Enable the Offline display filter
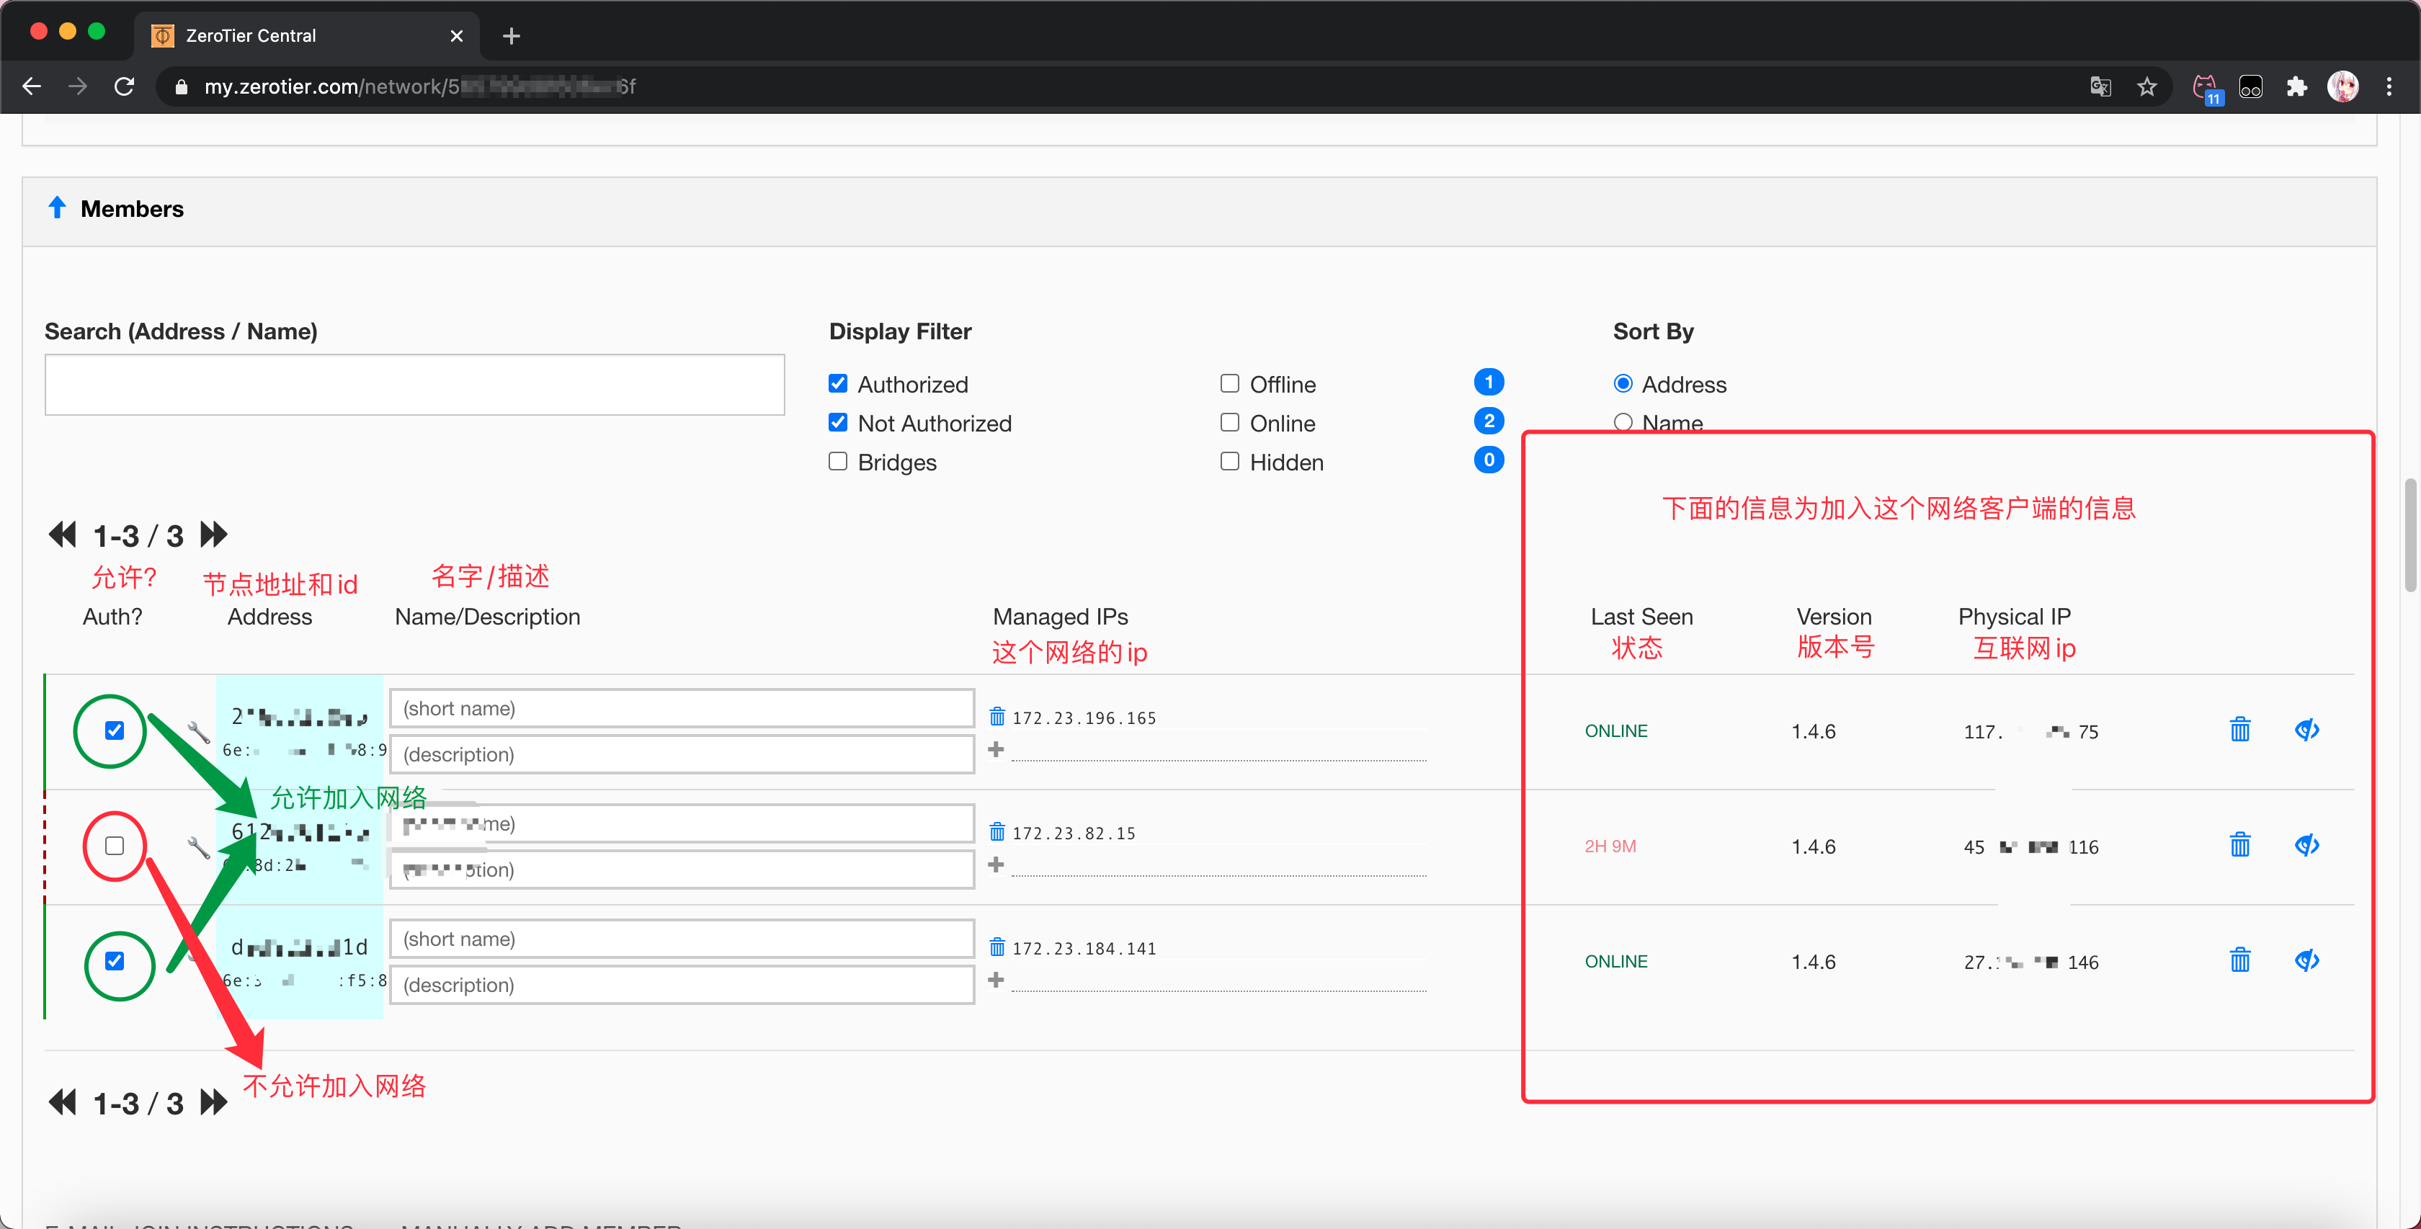Screen dimensions: 2421x1229 click(1229, 383)
